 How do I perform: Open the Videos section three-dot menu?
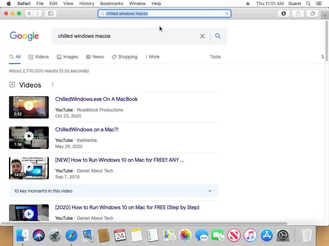tap(53, 85)
